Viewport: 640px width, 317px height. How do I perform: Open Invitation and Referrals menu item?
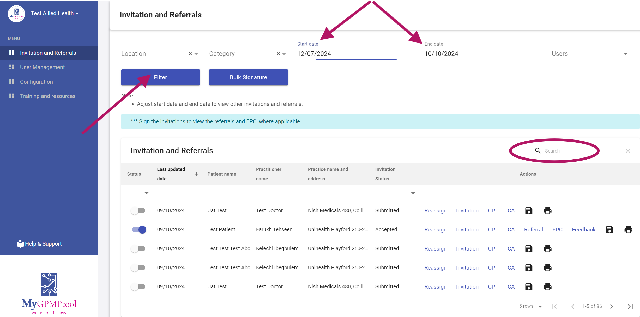(49, 53)
